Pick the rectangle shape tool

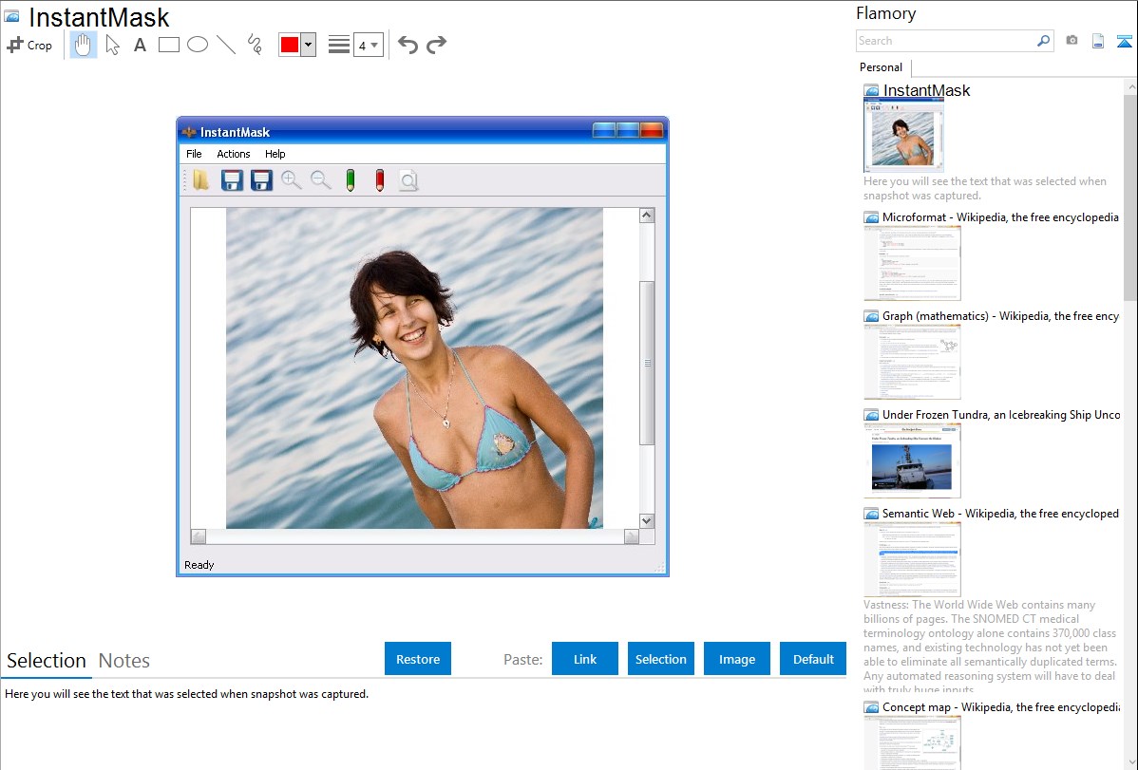(x=169, y=45)
